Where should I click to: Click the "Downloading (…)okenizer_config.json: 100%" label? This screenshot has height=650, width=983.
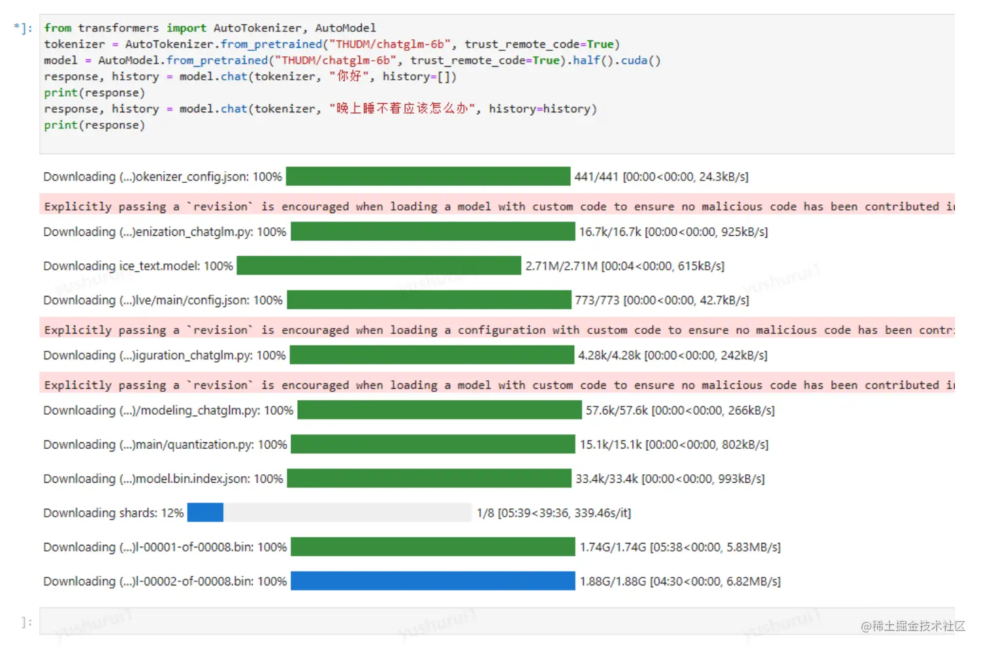[163, 177]
